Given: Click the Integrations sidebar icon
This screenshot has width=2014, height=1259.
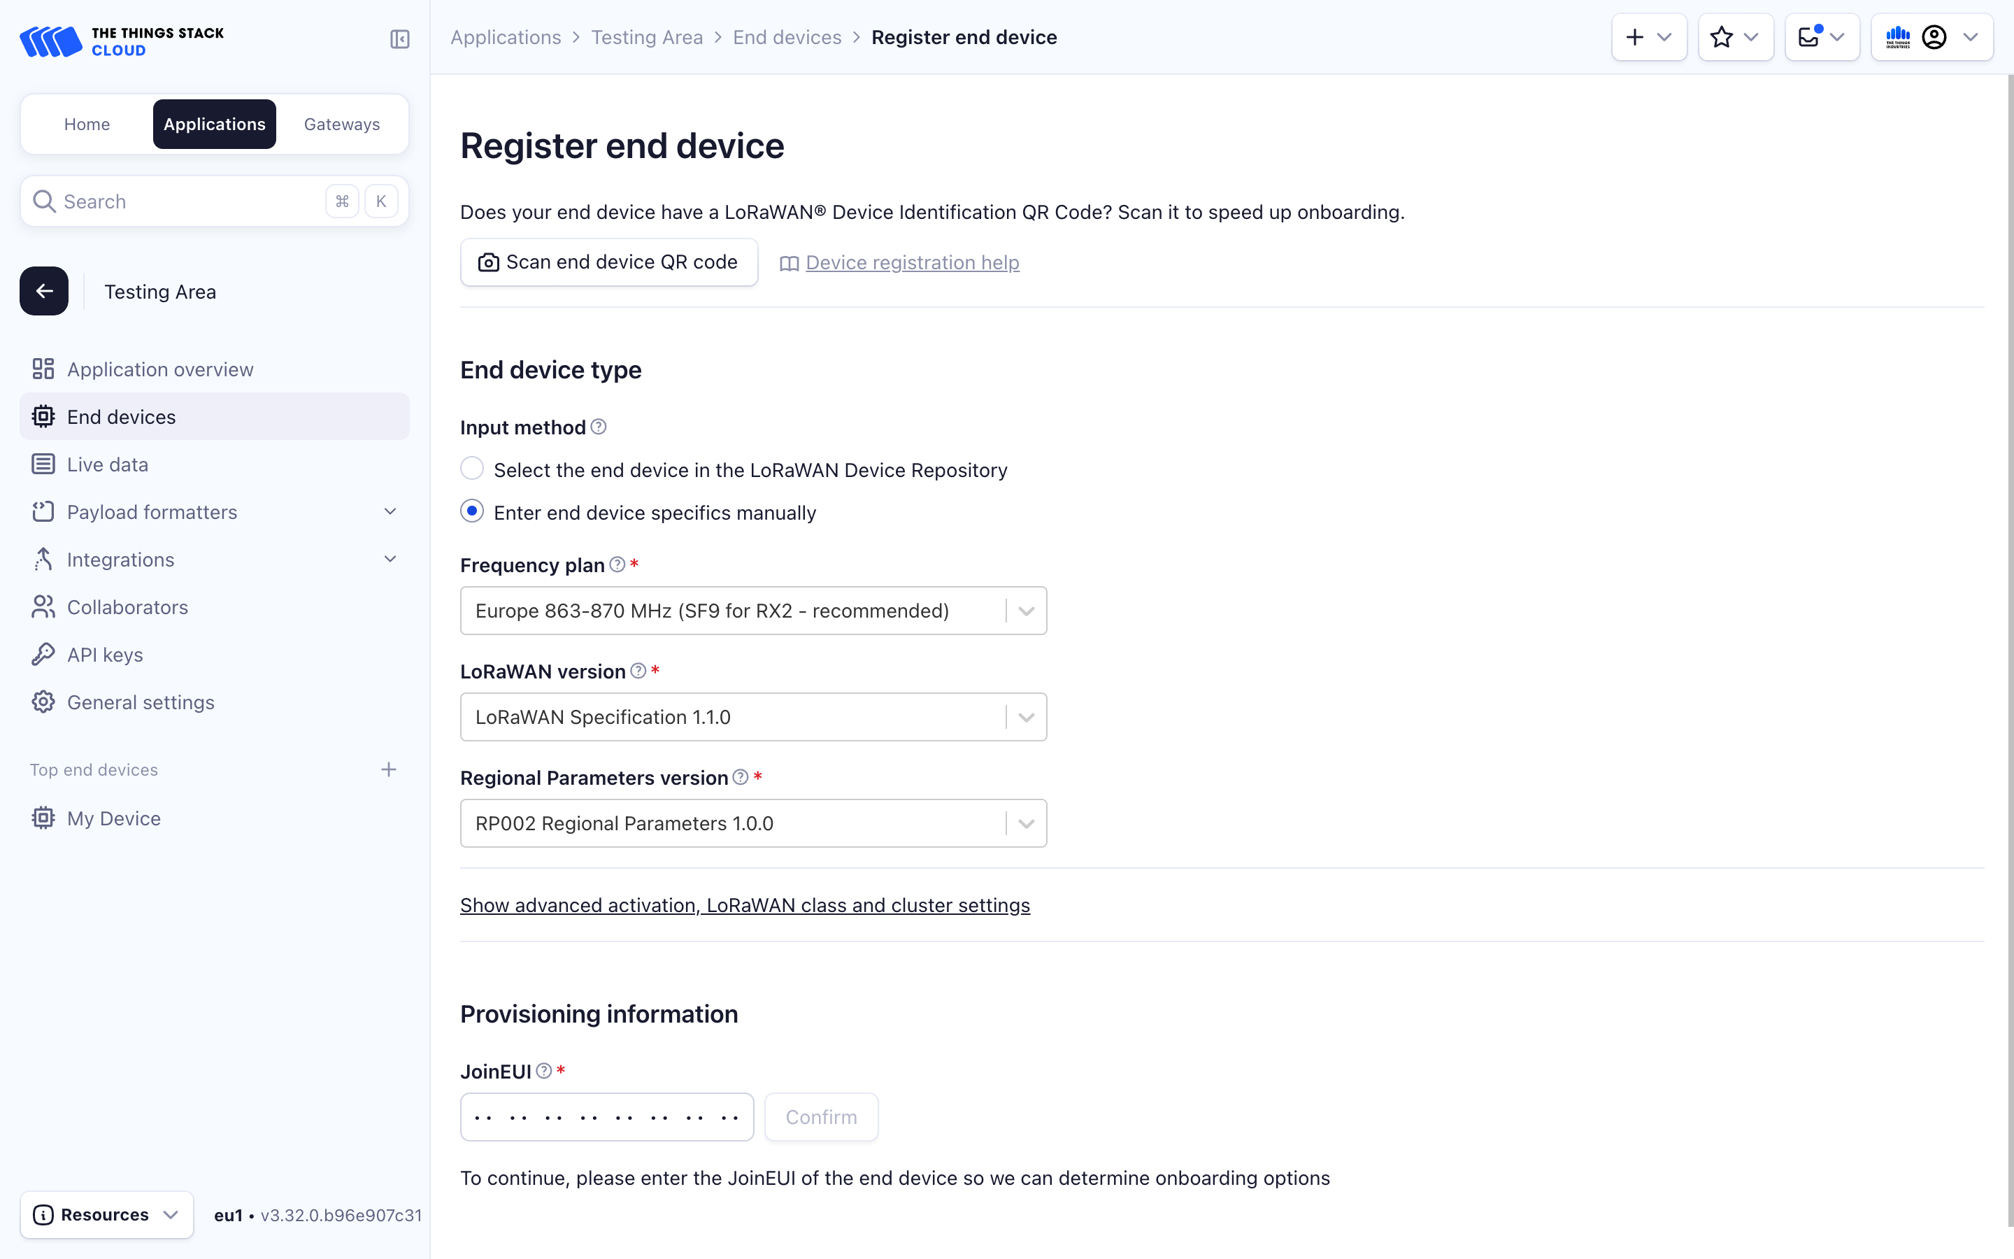Looking at the screenshot, I should click(42, 558).
